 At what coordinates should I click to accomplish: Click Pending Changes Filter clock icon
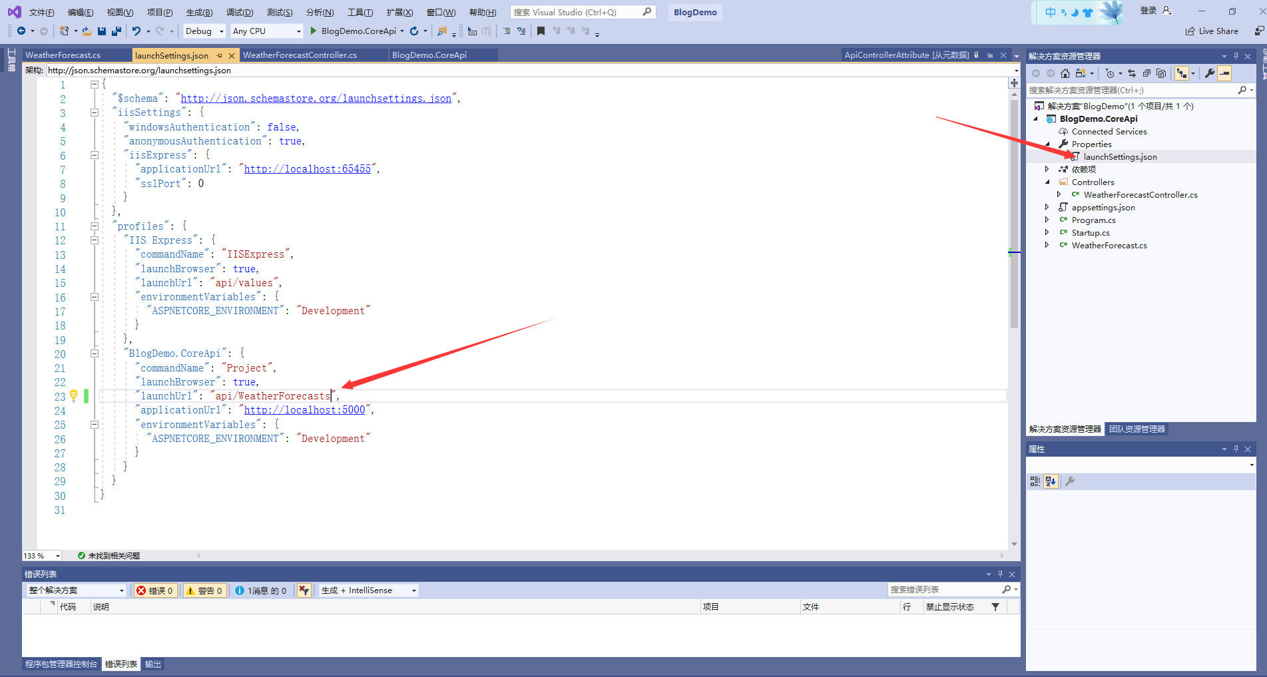tap(1110, 73)
